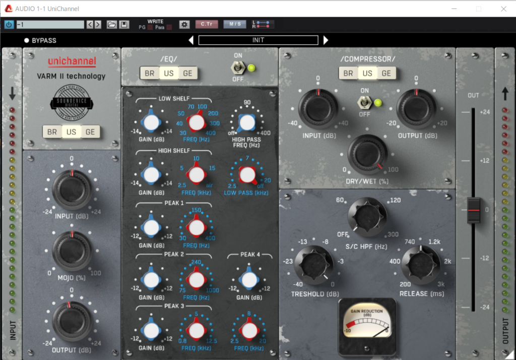Image resolution: width=516 pixels, height=360 pixels.
Task: Click the Low Shelf GAIN knob
Action: pos(151,122)
